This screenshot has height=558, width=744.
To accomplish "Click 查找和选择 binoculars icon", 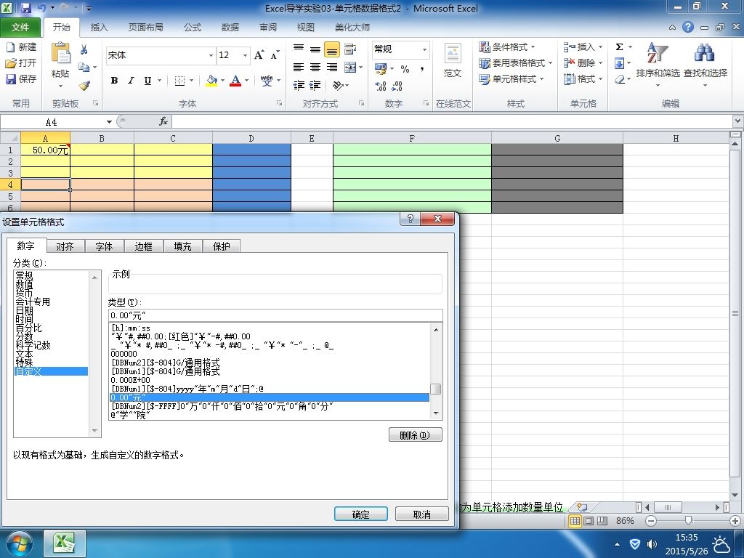I will coord(705,53).
